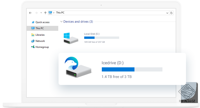Viewport: 200px width, 108px height.
Task: Click the Local Disk (C:) usage bar
Action: click(102, 38)
